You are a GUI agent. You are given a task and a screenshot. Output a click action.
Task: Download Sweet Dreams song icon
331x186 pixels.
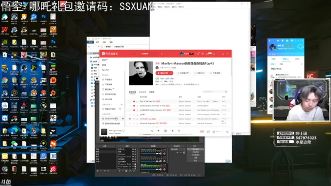[137, 106]
